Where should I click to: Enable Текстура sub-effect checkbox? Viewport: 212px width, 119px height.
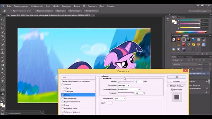(65, 91)
